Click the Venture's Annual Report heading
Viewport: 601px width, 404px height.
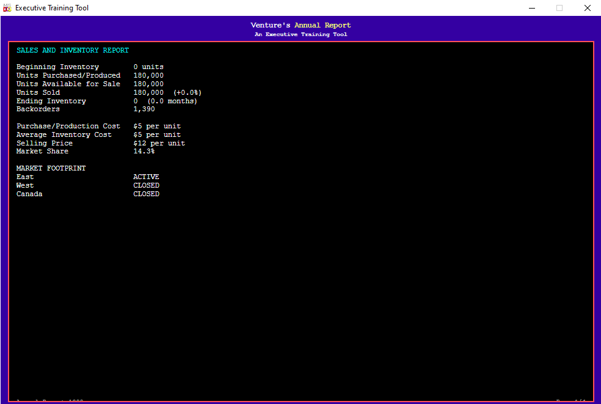300,25
